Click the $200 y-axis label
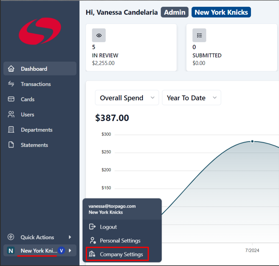 click(106, 170)
